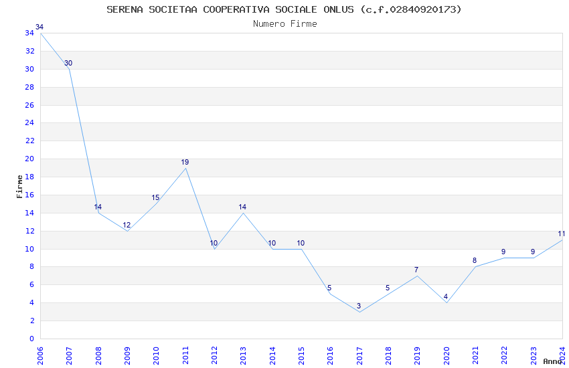Click the 16 tick on the Firme axis

(x=29, y=195)
